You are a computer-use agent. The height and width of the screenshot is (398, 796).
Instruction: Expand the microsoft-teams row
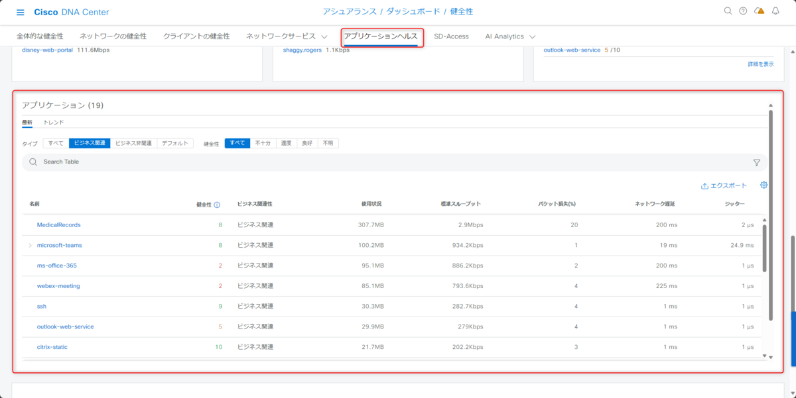(x=30, y=246)
